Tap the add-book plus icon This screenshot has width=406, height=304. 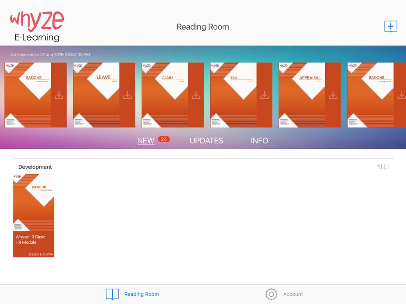pos(391,26)
